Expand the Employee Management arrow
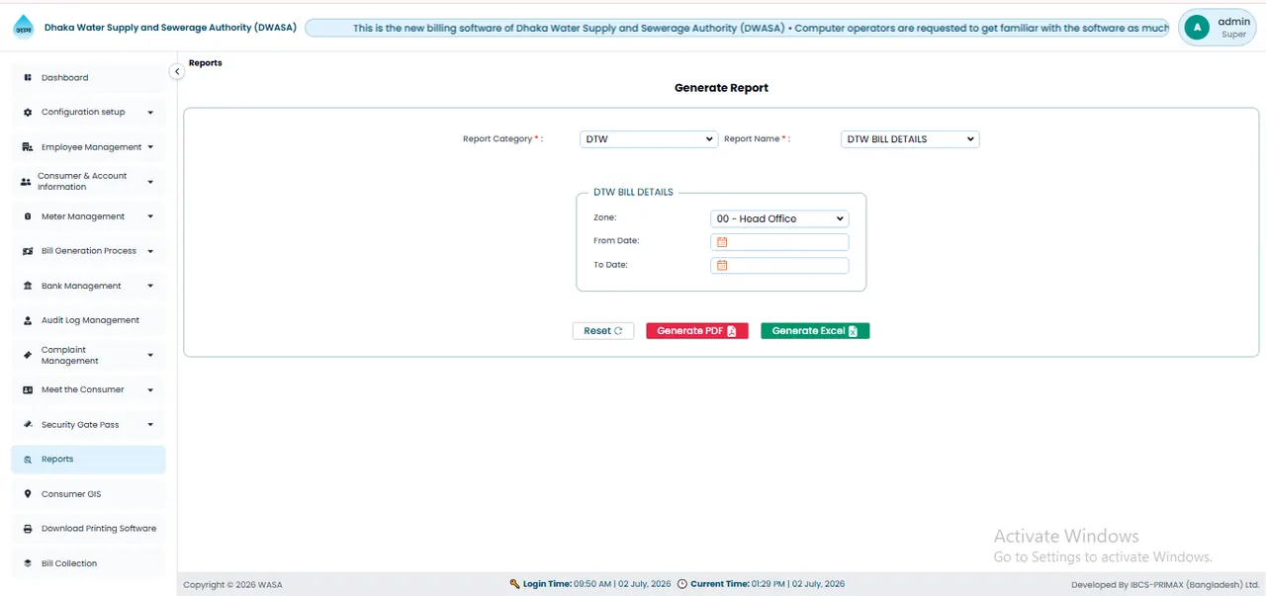1266x596 pixels. point(150,147)
